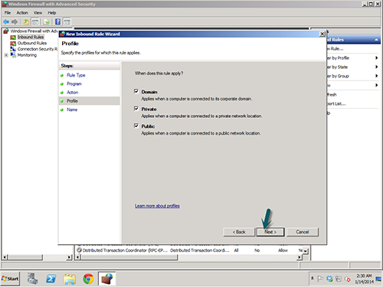Click the left tree pane scrollbar track
This screenshot has height=287, width=383.
pyautogui.click(x=38, y=257)
